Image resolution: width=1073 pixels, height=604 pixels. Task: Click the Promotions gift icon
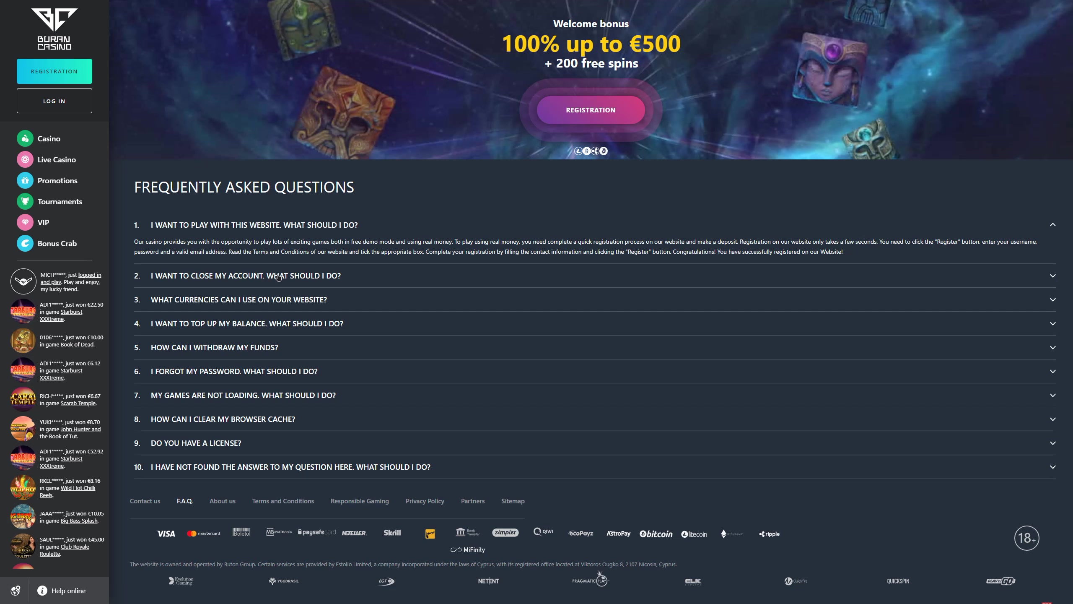[25, 180]
